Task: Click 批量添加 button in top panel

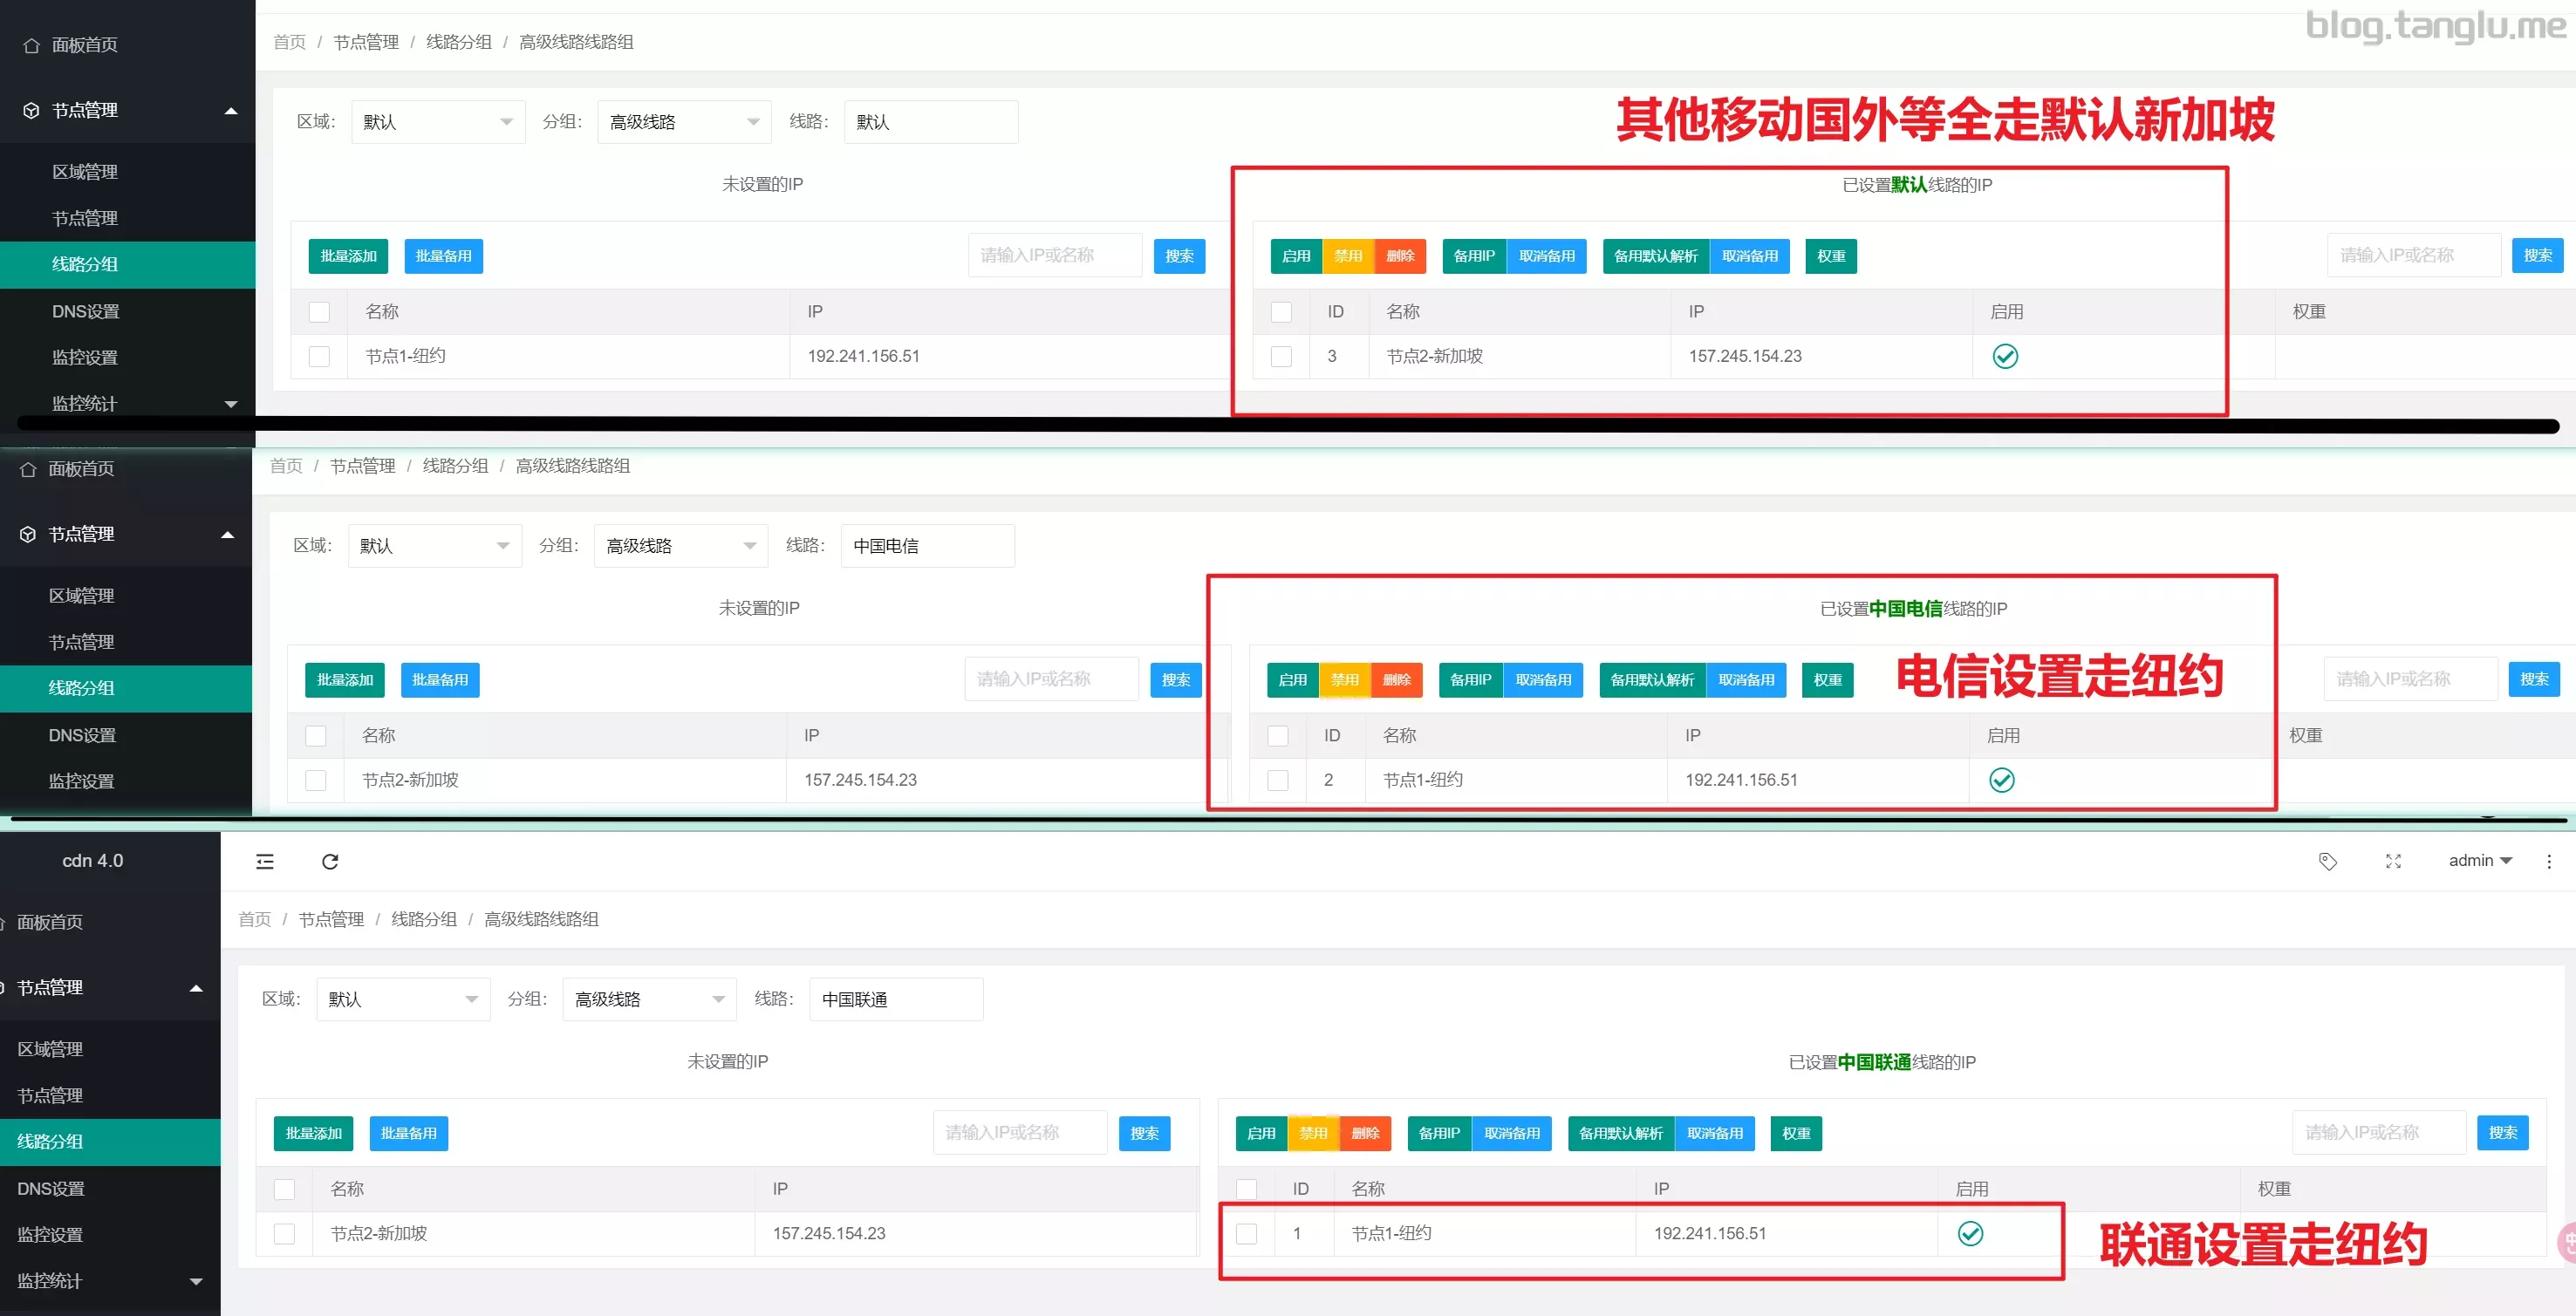Action: [348, 256]
